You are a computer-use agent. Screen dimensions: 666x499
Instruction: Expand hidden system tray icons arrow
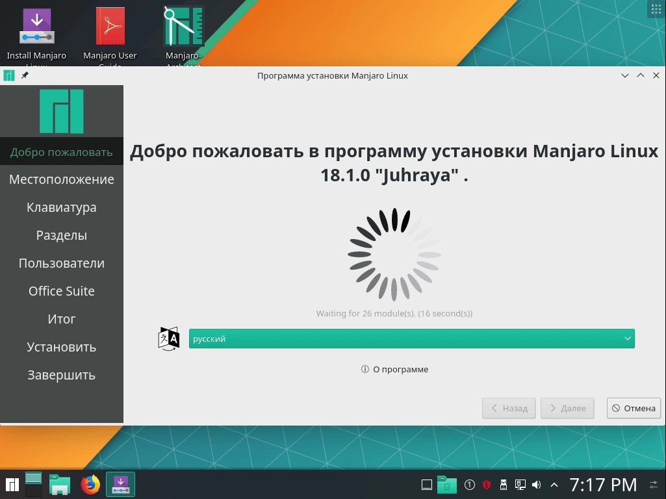(554, 485)
